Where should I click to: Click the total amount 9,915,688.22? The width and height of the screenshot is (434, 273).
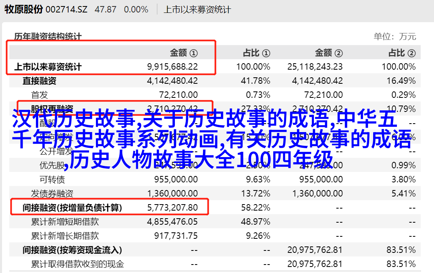pyautogui.click(x=172, y=67)
